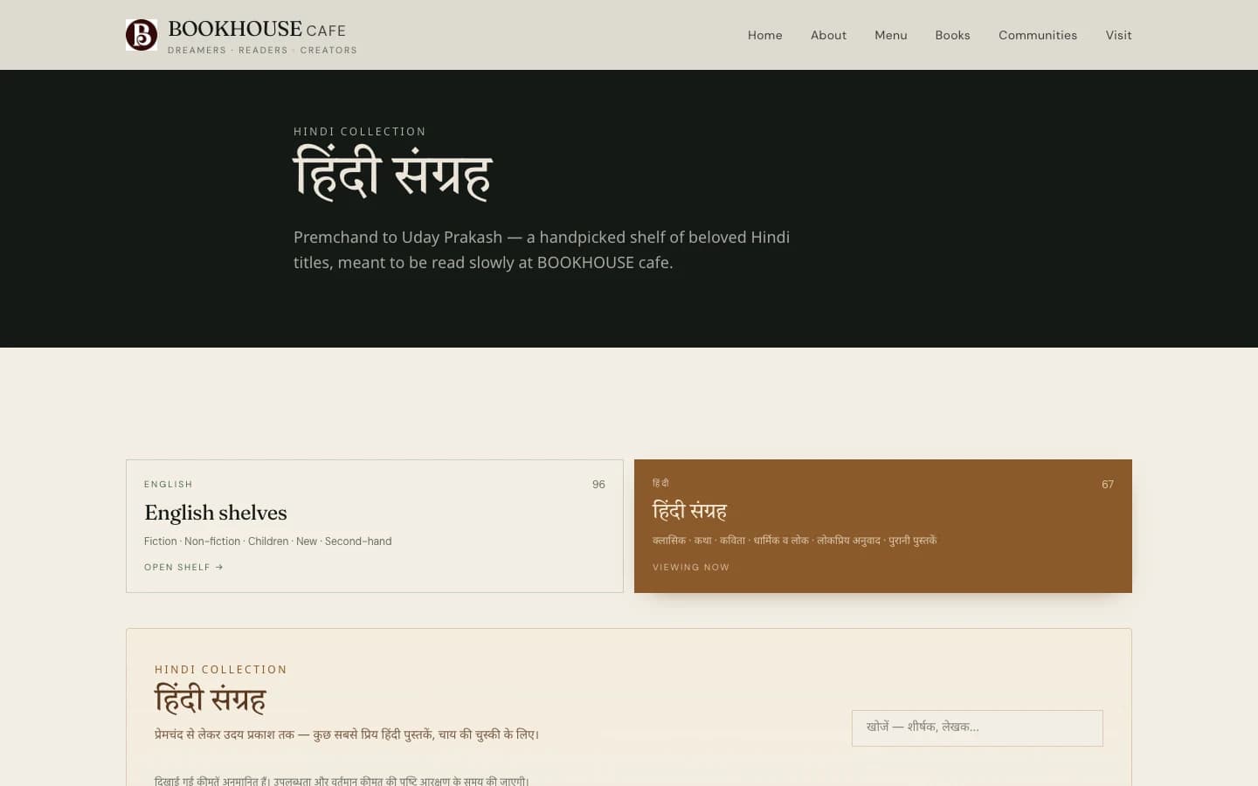
Task: Open the English shelves card
Action: (x=375, y=526)
